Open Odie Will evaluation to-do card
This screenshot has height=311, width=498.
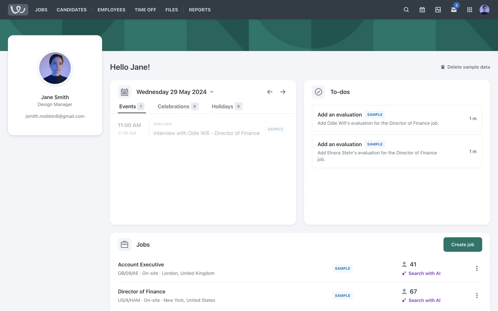coord(397,118)
